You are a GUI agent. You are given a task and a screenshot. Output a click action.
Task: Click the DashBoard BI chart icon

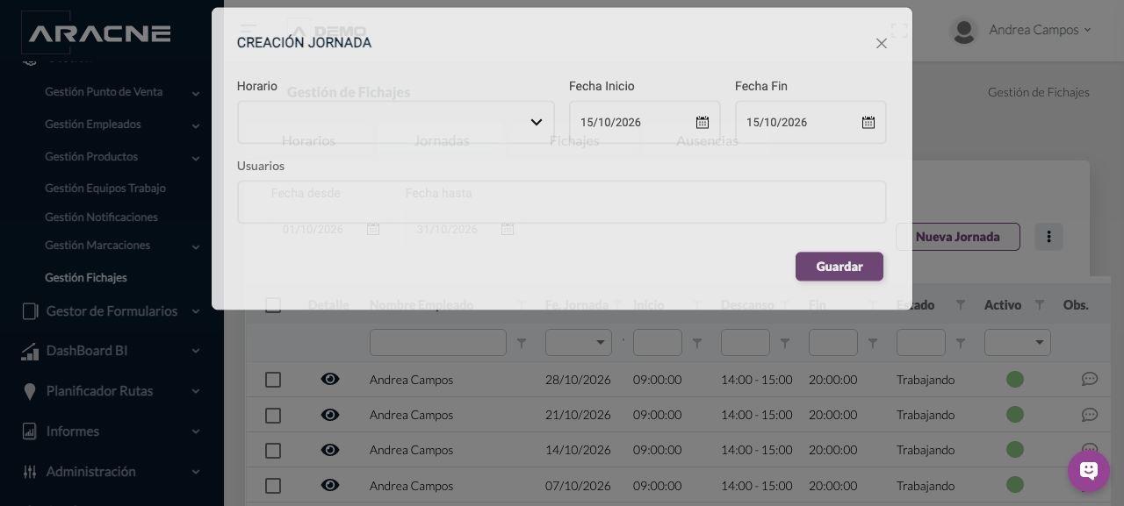(30, 351)
